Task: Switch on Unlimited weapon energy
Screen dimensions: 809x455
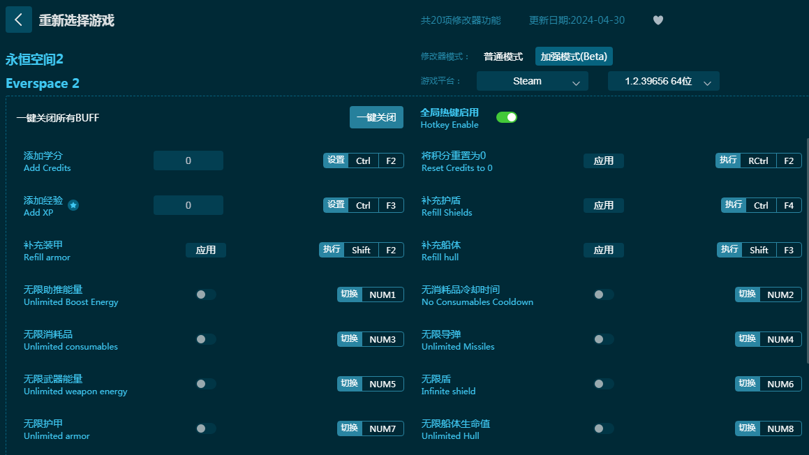Action: (x=205, y=384)
